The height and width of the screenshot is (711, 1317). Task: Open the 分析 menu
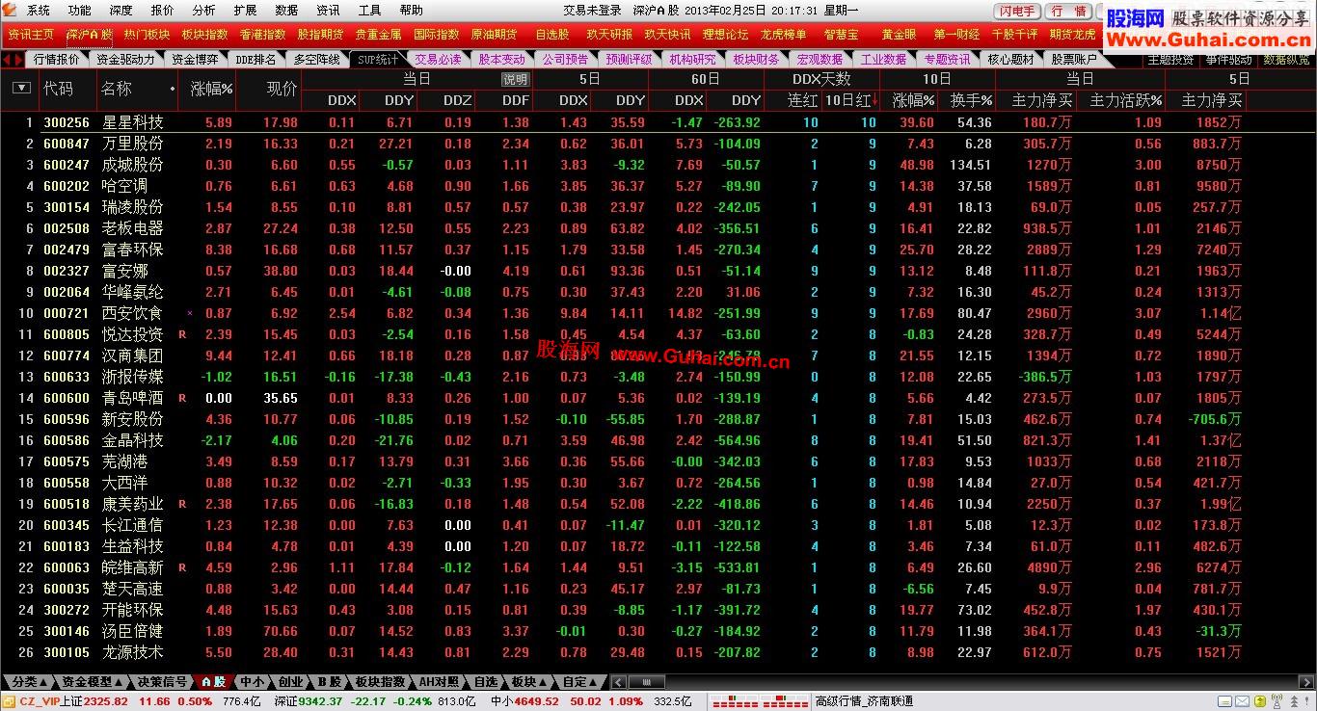[x=204, y=10]
